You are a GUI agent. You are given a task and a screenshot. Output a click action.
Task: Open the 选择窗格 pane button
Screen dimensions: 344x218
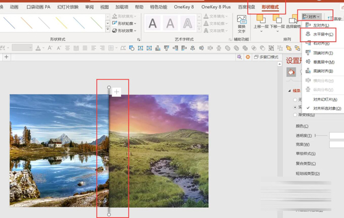point(294,22)
